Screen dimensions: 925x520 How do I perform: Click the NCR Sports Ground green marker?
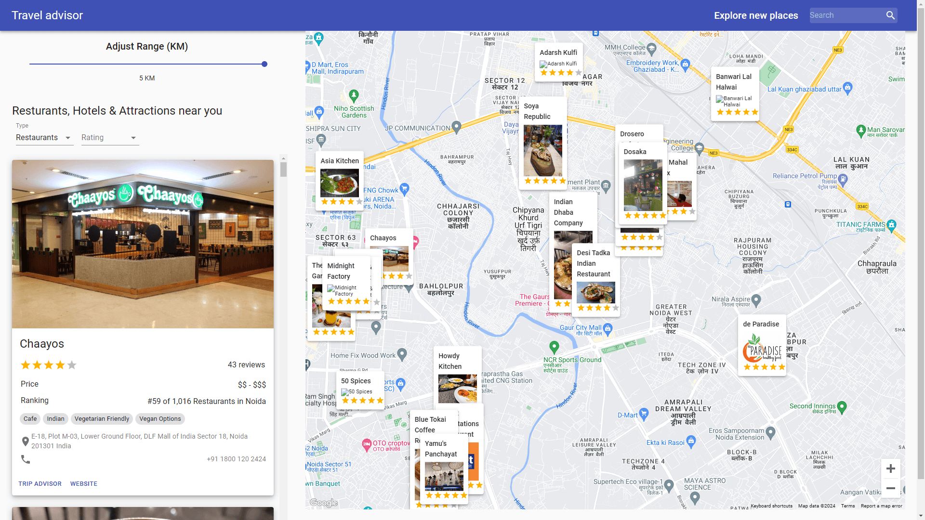tap(554, 346)
